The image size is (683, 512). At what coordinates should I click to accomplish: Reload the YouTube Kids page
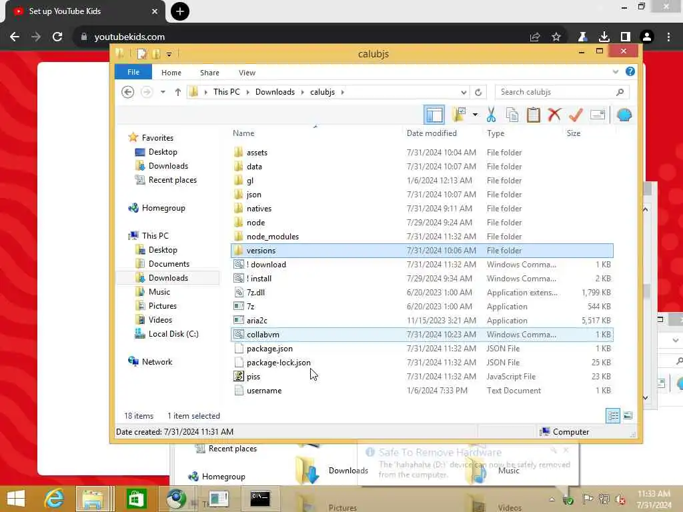57,37
